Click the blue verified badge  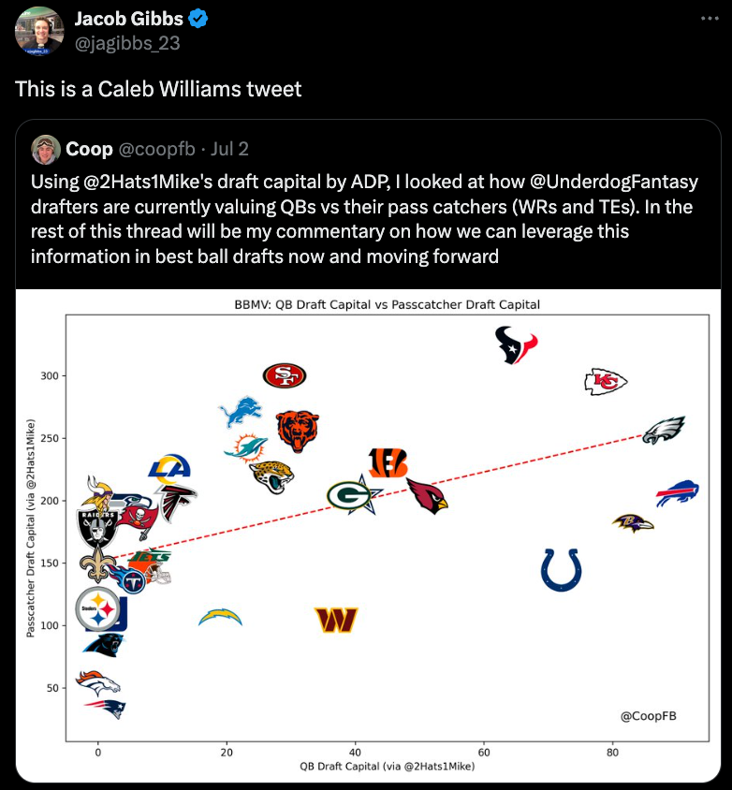pyautogui.click(x=198, y=19)
